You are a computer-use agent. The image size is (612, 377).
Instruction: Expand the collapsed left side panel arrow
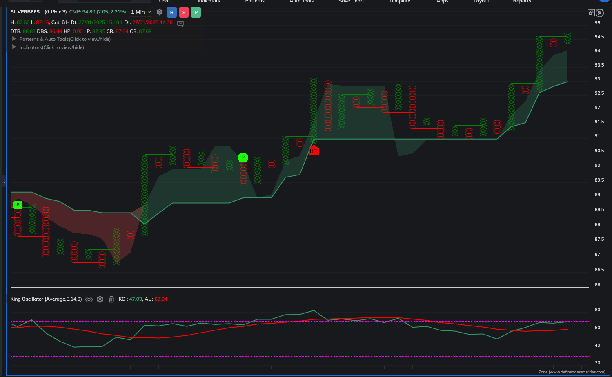(4, 181)
